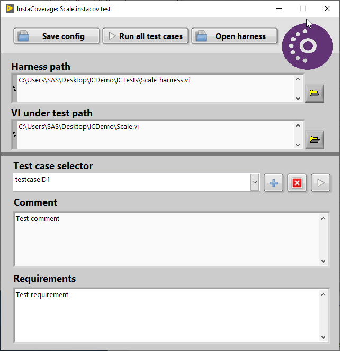The width and height of the screenshot is (340, 351).
Task: Click the VI under test path label
Action: (52, 113)
